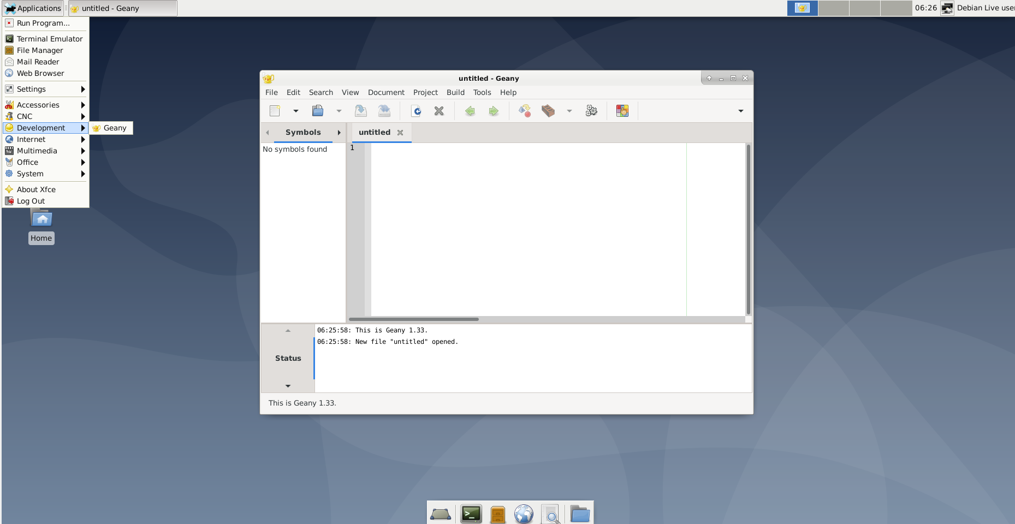
Task: Click the Save All icon
Action: tap(384, 111)
